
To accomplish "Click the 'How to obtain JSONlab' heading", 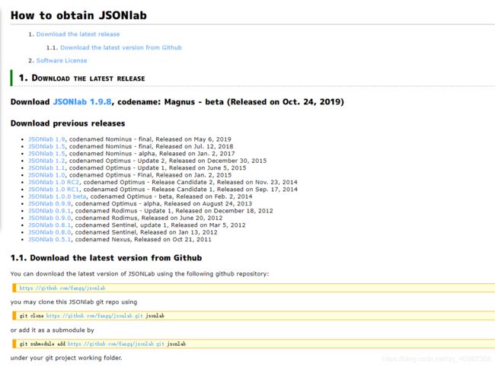I will coord(78,15).
